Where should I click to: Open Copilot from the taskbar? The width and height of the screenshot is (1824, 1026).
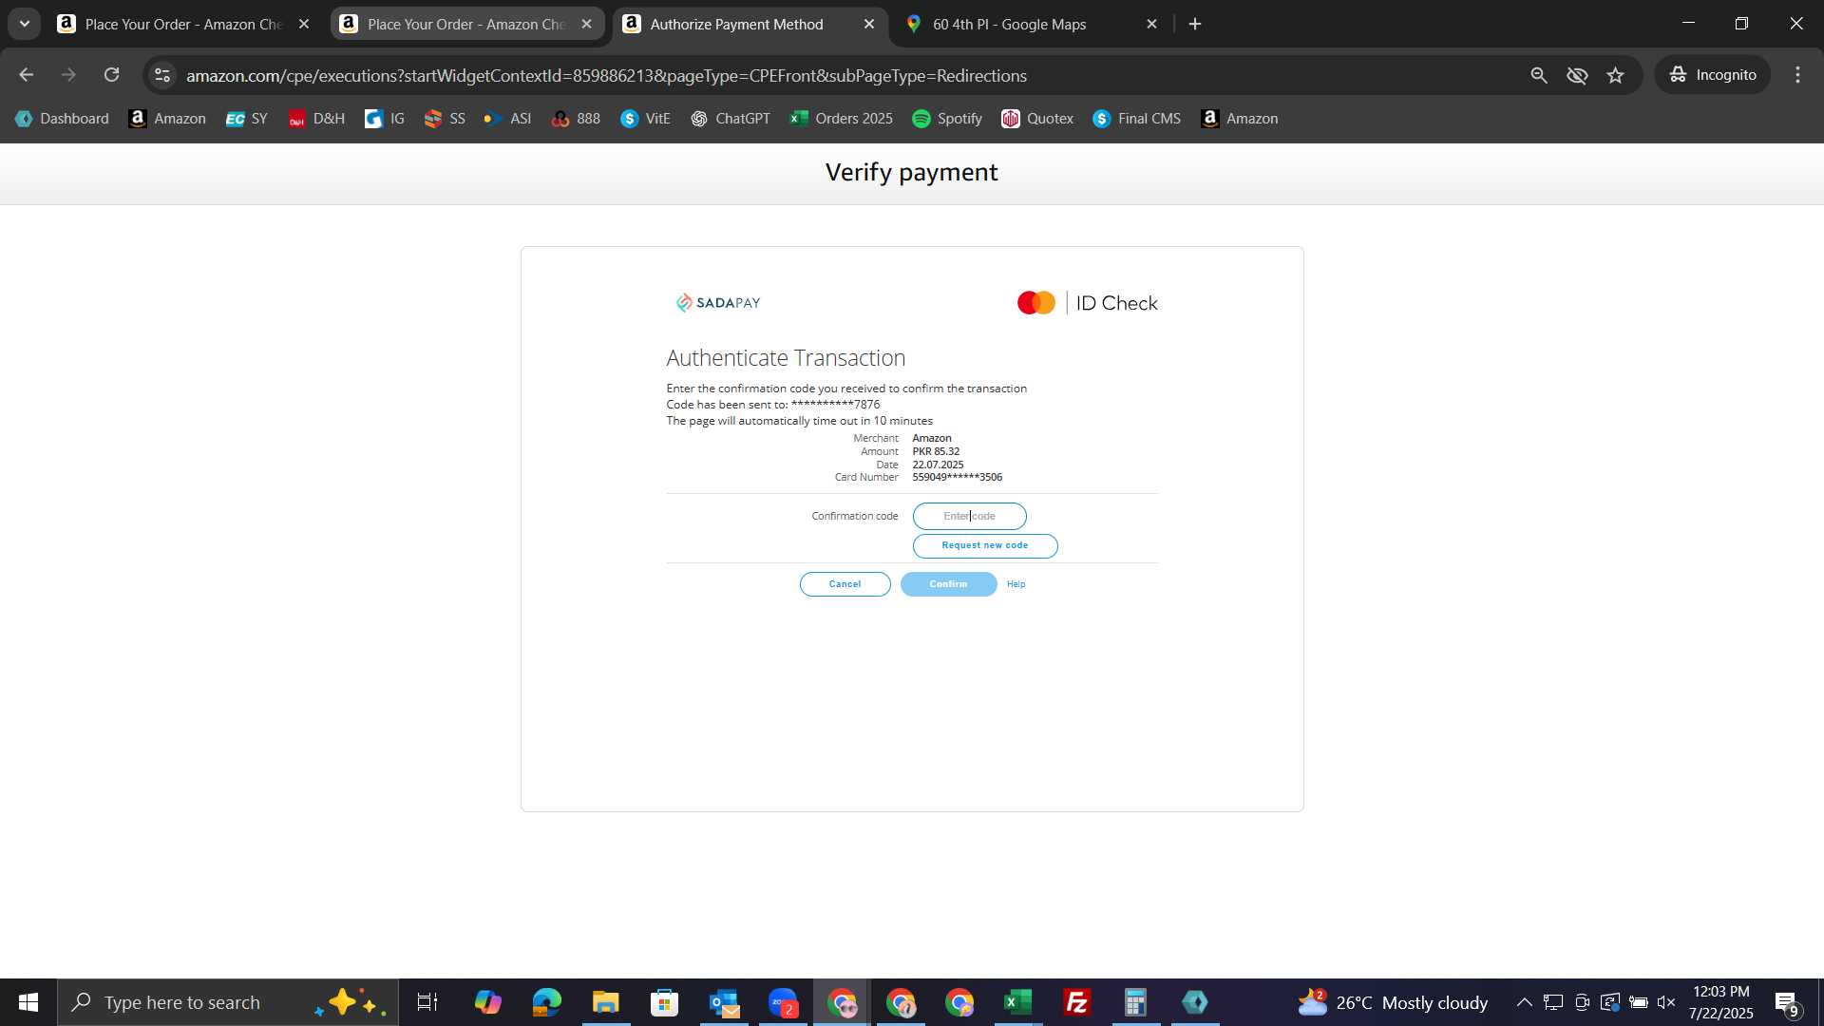(487, 1002)
